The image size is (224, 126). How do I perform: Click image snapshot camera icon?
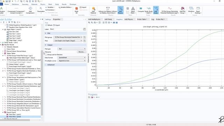click(114, 22)
